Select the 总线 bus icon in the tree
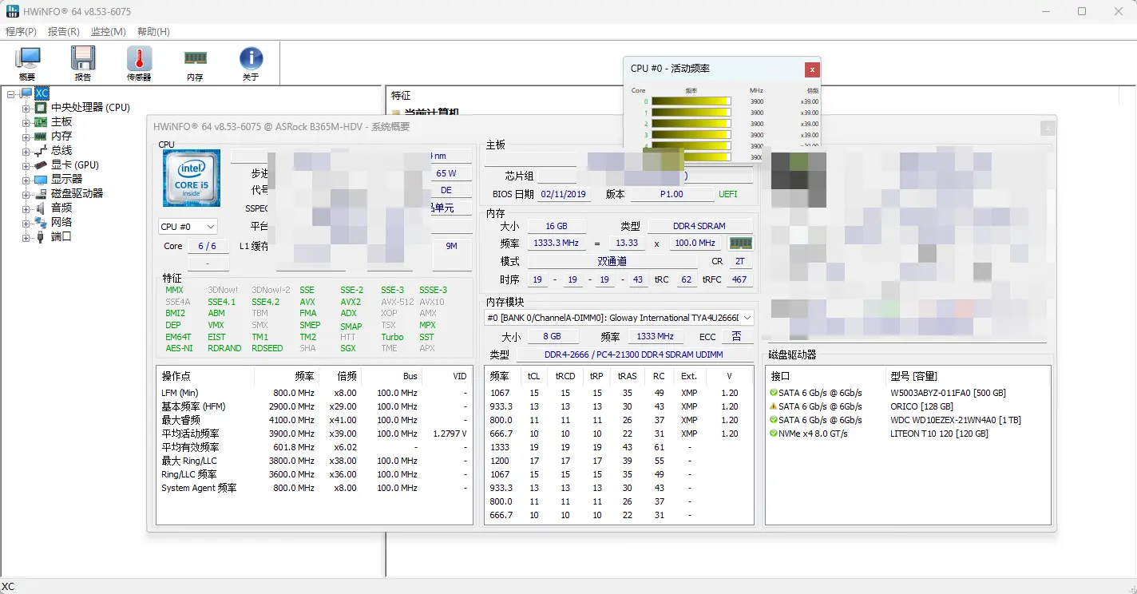Screen dimensions: 1137x594 click(41, 151)
